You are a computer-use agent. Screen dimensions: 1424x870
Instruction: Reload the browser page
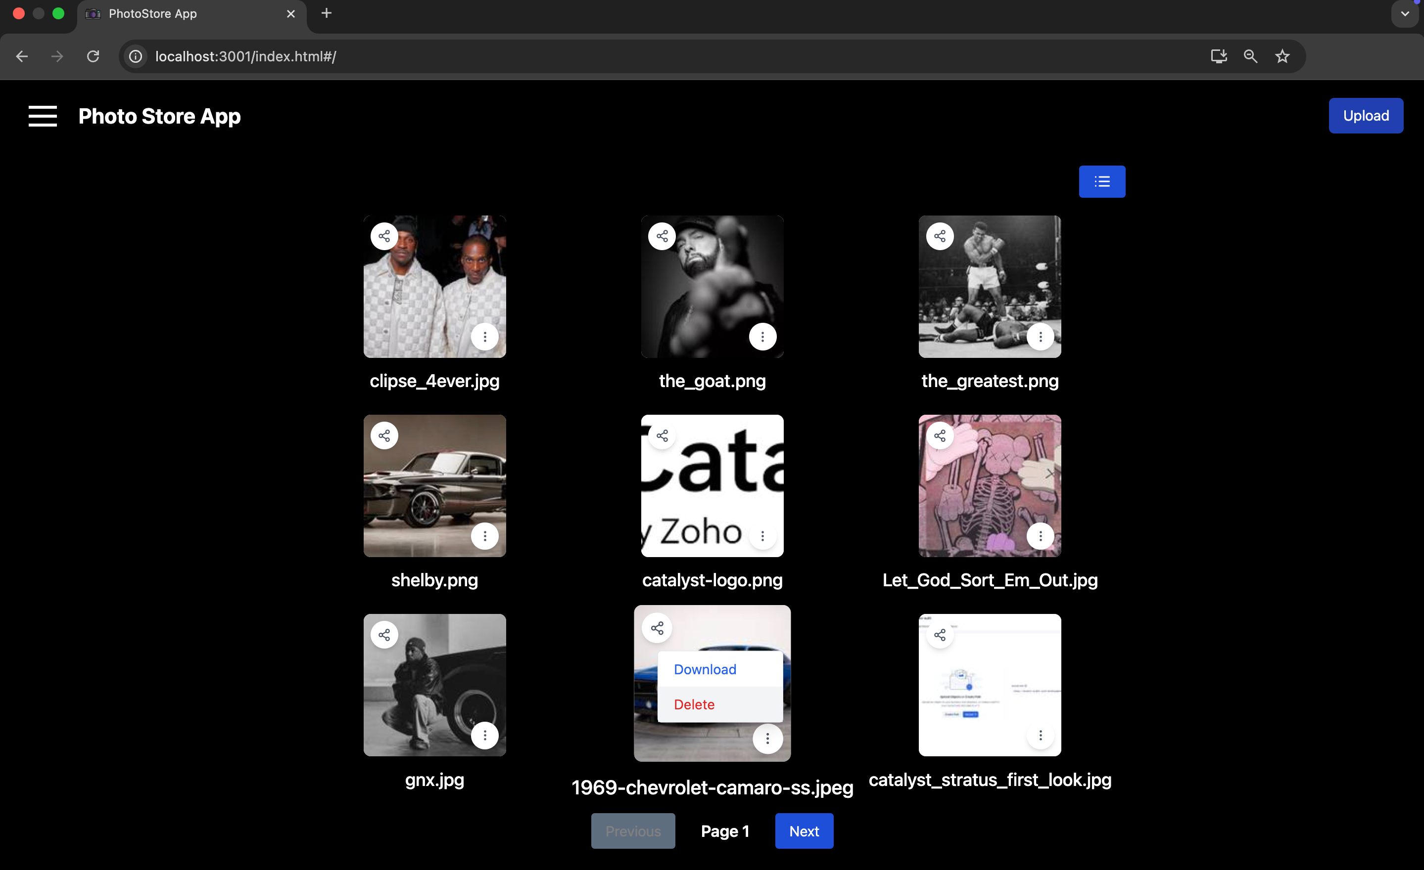coord(93,56)
